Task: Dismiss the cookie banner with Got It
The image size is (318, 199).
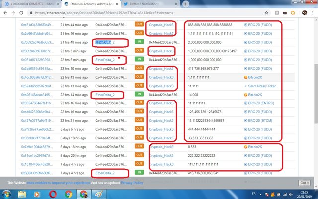Action: coord(305,183)
